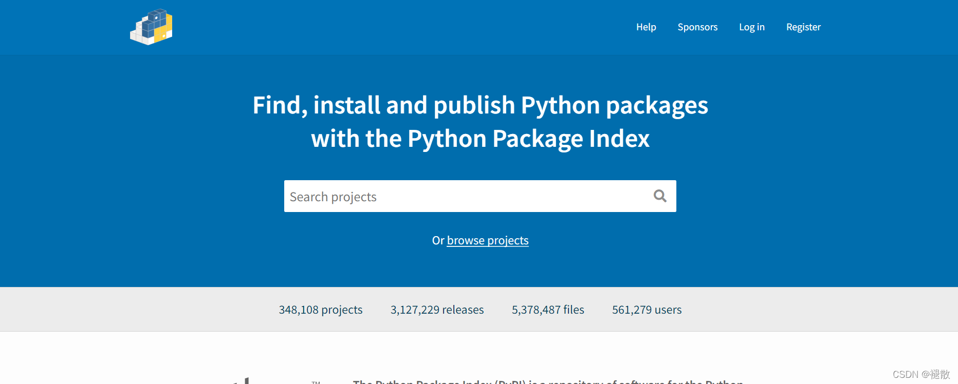This screenshot has height=384, width=958.
Task: Click the 561,279 users statistic
Action: pyautogui.click(x=647, y=310)
